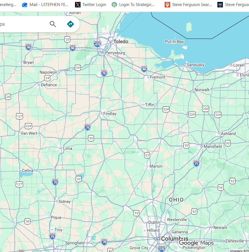Select the Columbus city label on map
The width and height of the screenshot is (249, 252).
175,239
